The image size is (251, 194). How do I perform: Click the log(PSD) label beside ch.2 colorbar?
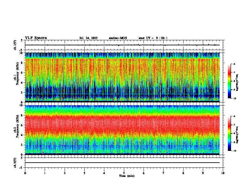[x=237, y=135]
